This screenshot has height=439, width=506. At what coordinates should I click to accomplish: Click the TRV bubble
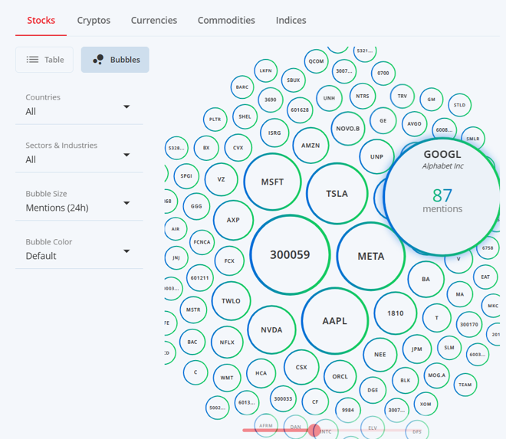tap(402, 96)
